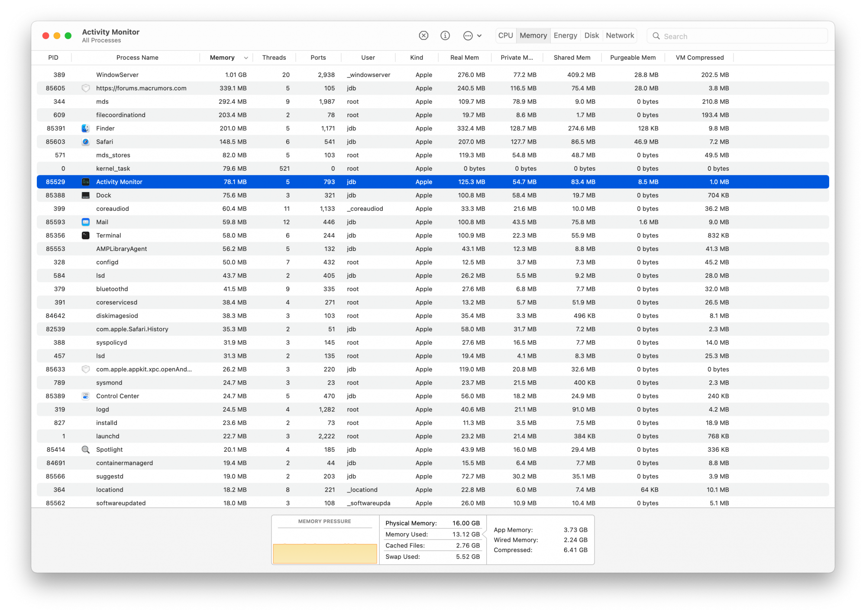Screen dimensions: 866x614
Task: Sort by the PID column header
Action: click(53, 58)
